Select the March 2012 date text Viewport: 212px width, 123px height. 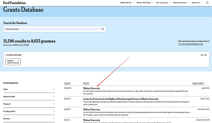pyautogui.click(x=205, y=99)
